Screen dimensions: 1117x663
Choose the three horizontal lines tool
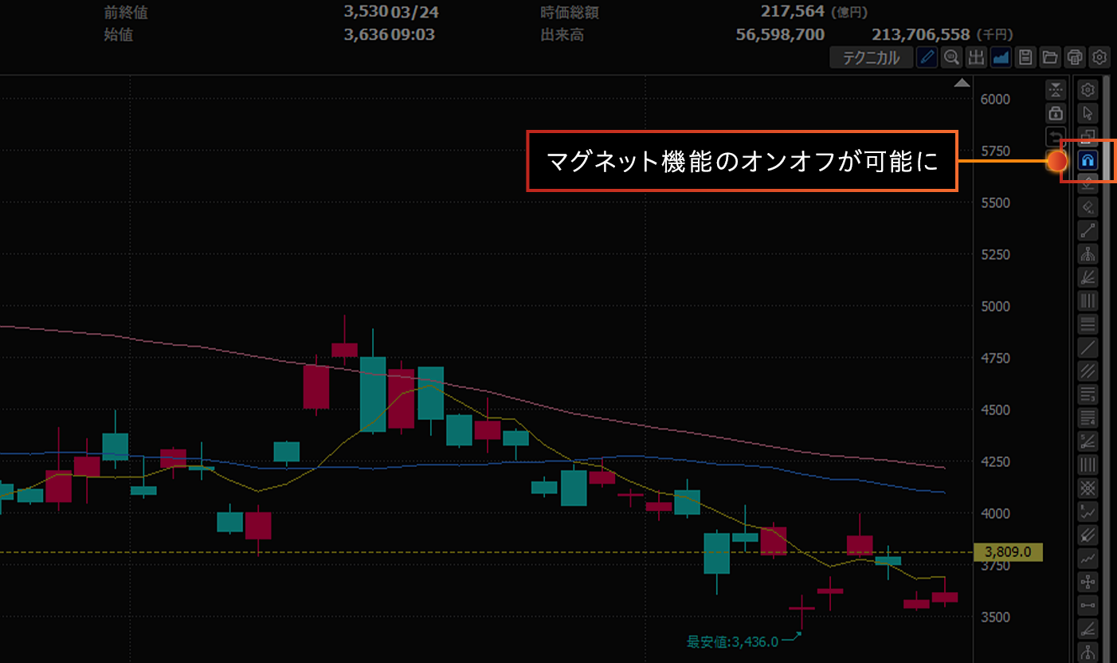(1088, 324)
